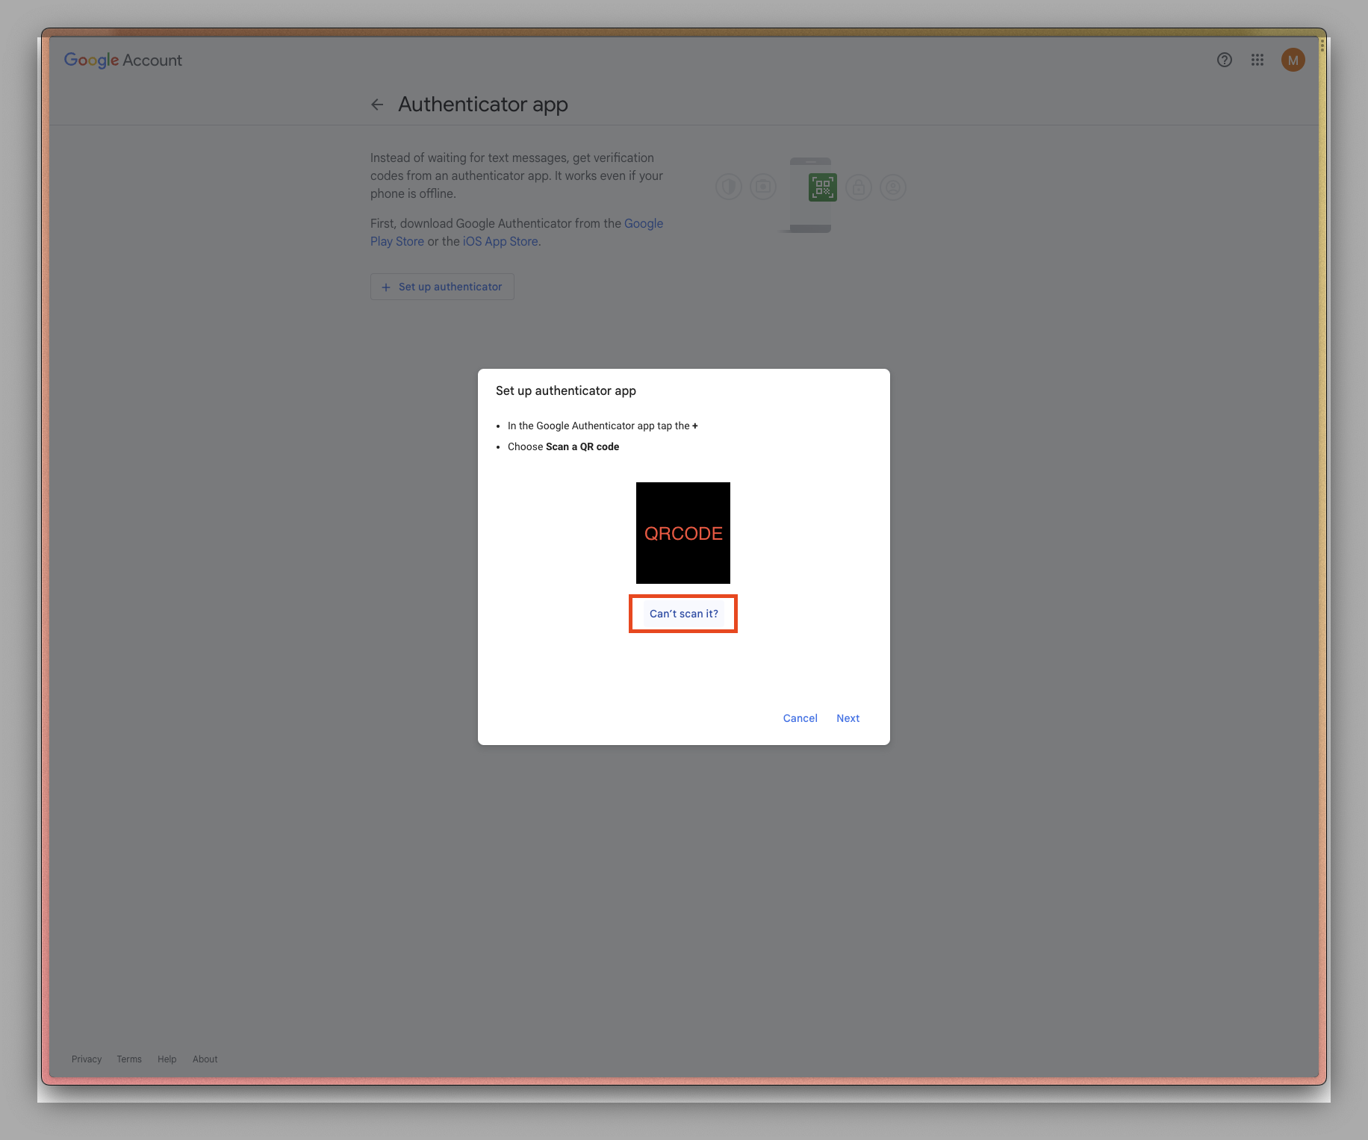Click the Can't scan it? link
The height and width of the screenshot is (1140, 1368).
tap(683, 614)
